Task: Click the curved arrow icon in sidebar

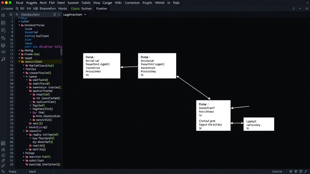Action: (x=3, y=52)
